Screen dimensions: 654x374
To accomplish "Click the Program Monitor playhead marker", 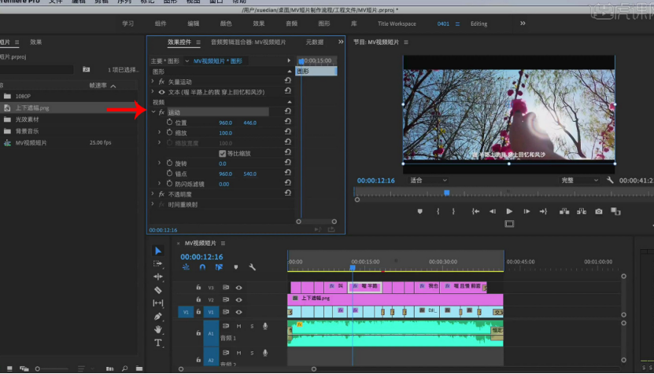I will click(x=446, y=192).
